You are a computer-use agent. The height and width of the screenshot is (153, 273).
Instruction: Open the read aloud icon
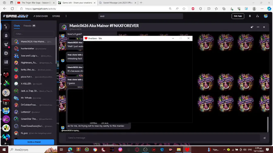(177, 9)
